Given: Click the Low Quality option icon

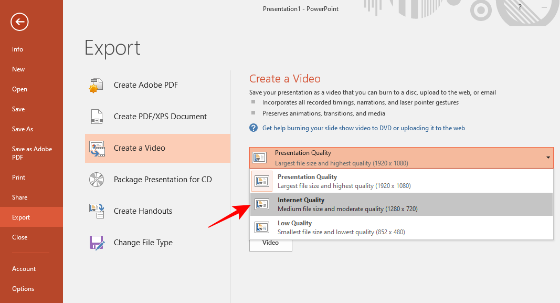Looking at the screenshot, I should 262,227.
